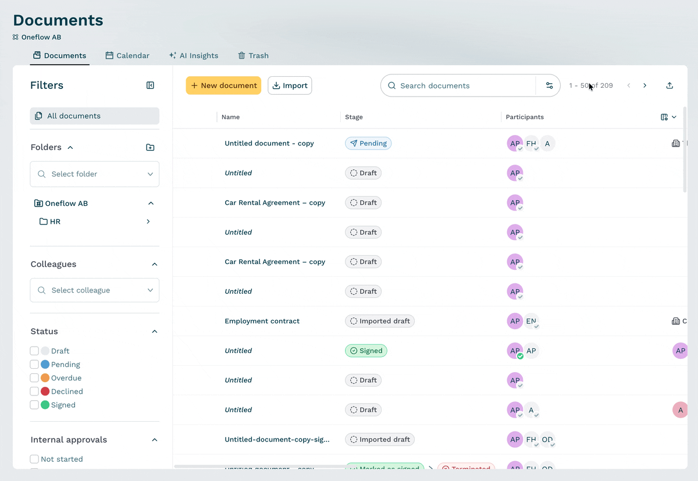Click FH avatar in Untitled document - copy row

coord(531,144)
